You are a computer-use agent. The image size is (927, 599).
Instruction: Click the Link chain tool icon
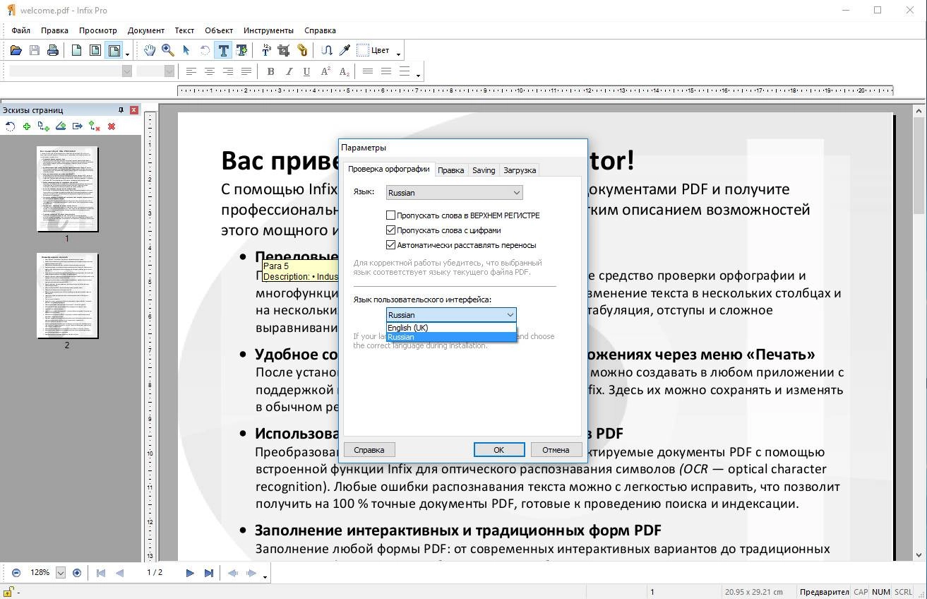302,50
